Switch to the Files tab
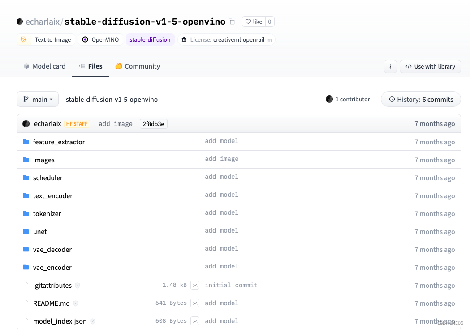This screenshot has height=329, width=470. [x=91, y=66]
